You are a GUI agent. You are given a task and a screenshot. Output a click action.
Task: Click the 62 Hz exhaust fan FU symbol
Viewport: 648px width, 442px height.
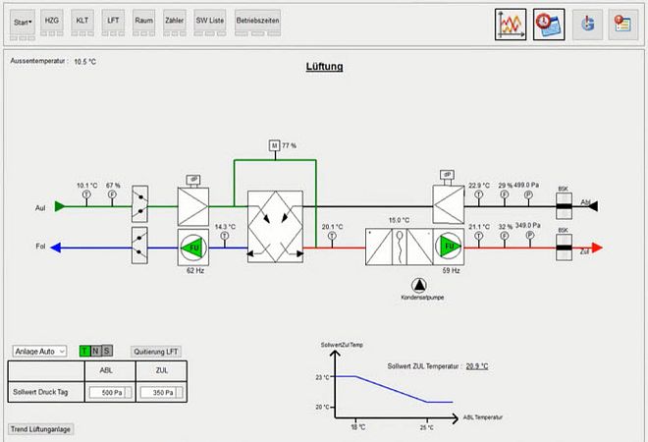(x=190, y=245)
